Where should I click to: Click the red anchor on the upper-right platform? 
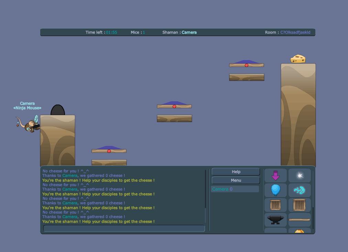coord(247,65)
